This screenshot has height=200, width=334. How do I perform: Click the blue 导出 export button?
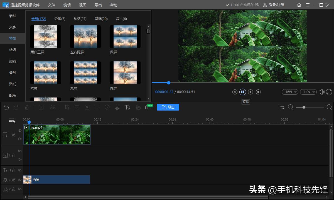168,107
